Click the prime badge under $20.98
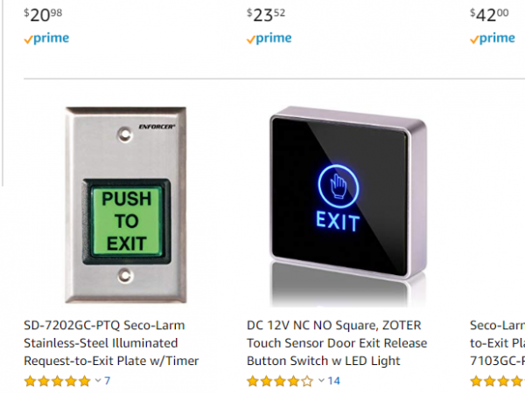The image size is (525, 393). [46, 38]
